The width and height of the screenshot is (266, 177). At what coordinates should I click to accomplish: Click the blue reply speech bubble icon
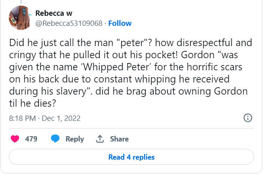pyautogui.click(x=55, y=139)
